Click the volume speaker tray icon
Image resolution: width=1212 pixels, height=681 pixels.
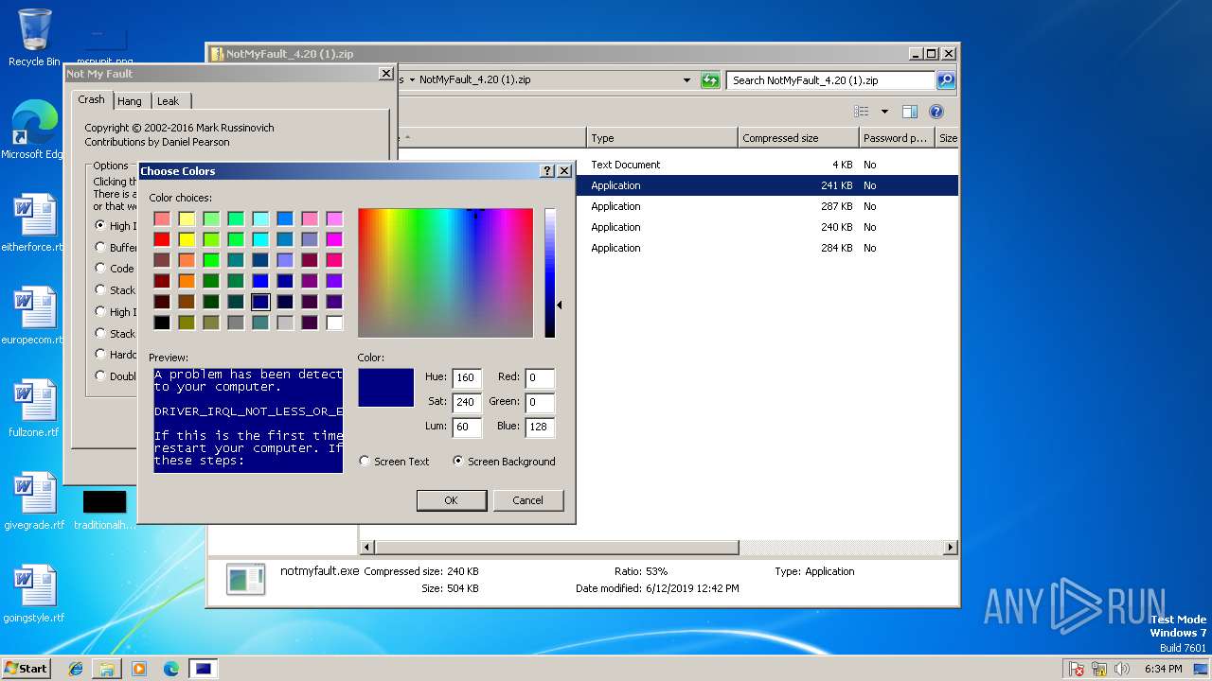point(1122,669)
